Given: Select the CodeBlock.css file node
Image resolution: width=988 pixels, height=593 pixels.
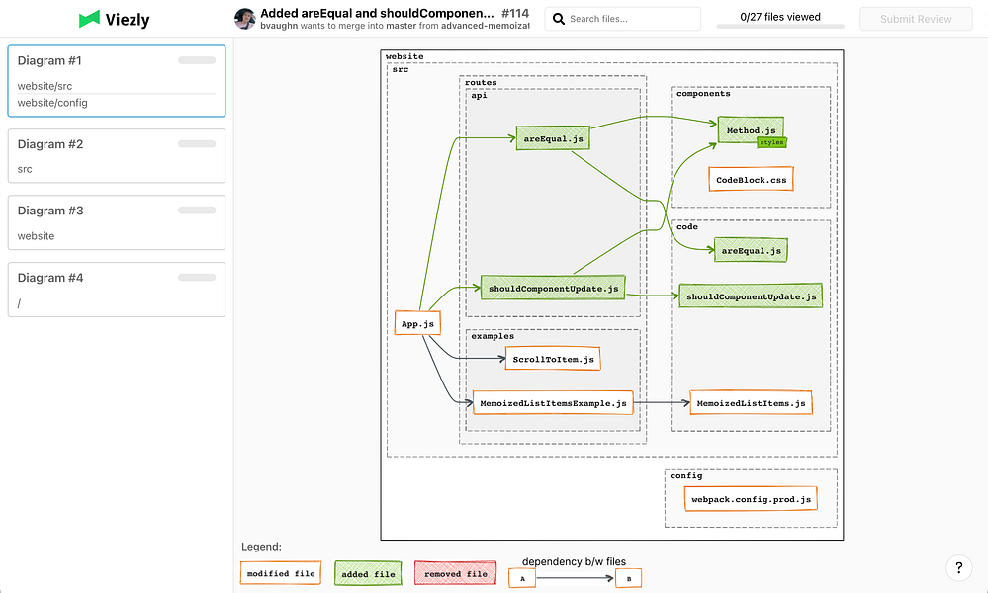Looking at the screenshot, I should pyautogui.click(x=751, y=180).
